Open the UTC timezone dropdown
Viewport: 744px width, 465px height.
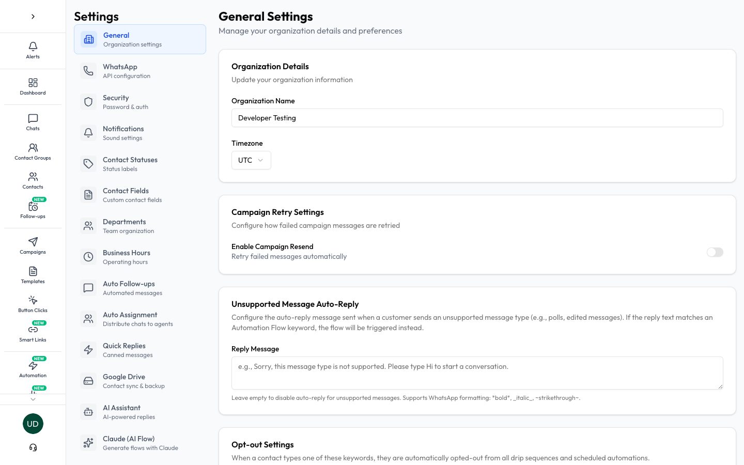coord(251,160)
